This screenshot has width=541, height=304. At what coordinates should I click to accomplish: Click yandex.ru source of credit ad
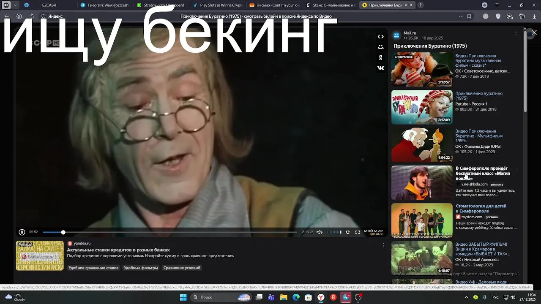pos(82,243)
